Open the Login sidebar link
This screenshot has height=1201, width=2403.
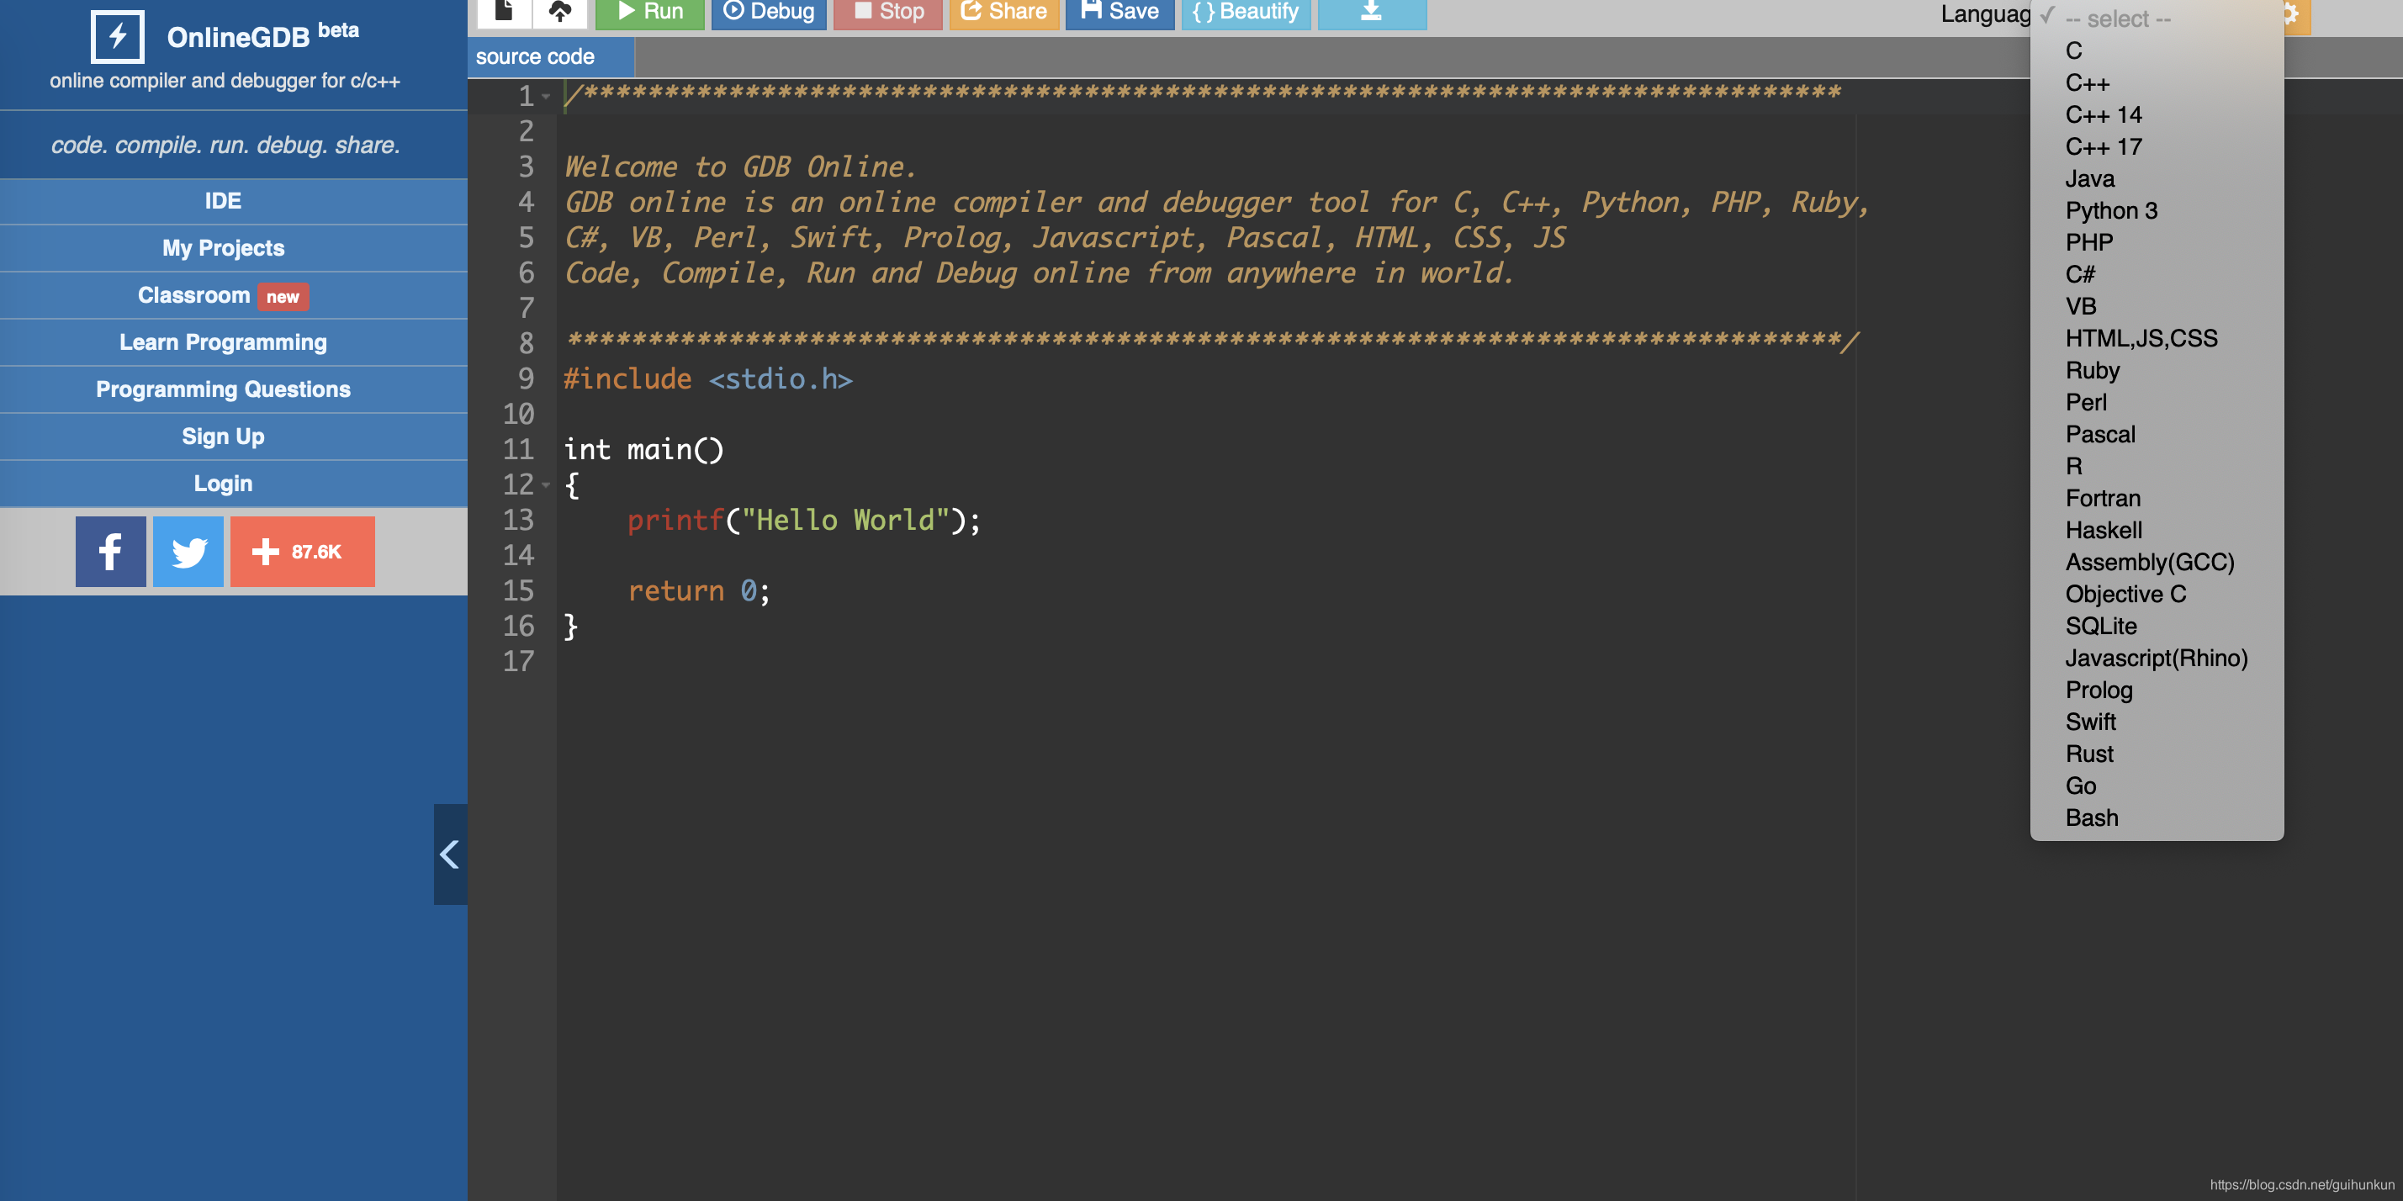coord(223,483)
